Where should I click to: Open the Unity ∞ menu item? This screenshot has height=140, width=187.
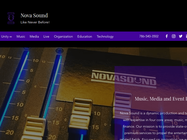6,37
